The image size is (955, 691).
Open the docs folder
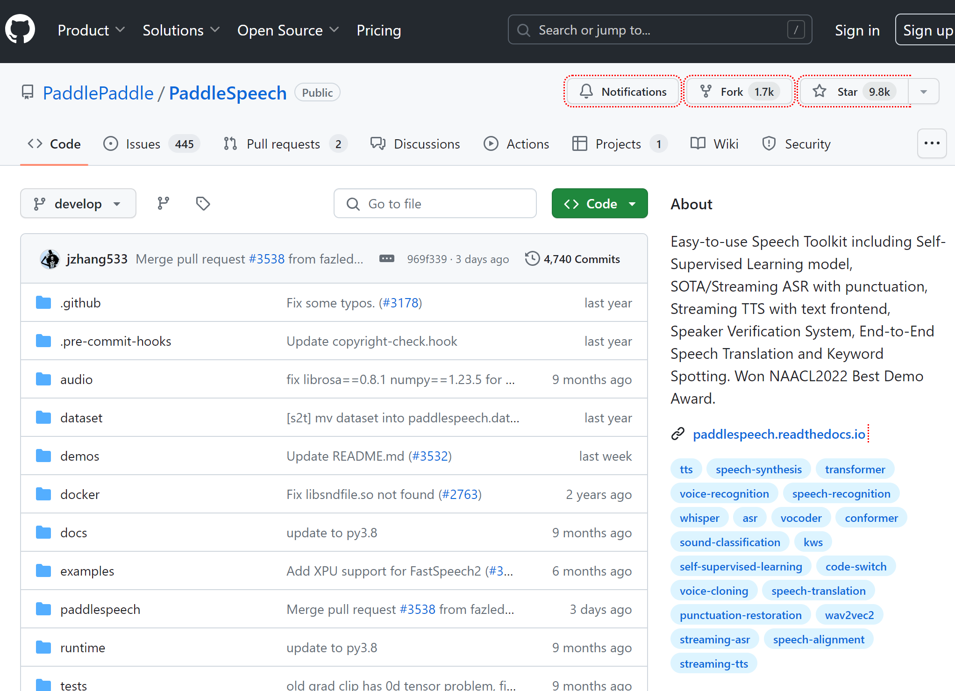(x=73, y=533)
